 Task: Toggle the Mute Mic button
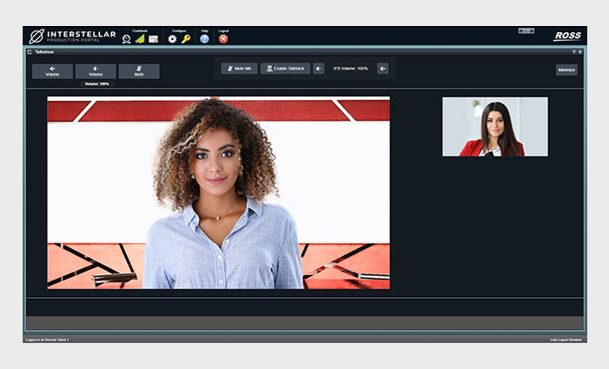[239, 68]
